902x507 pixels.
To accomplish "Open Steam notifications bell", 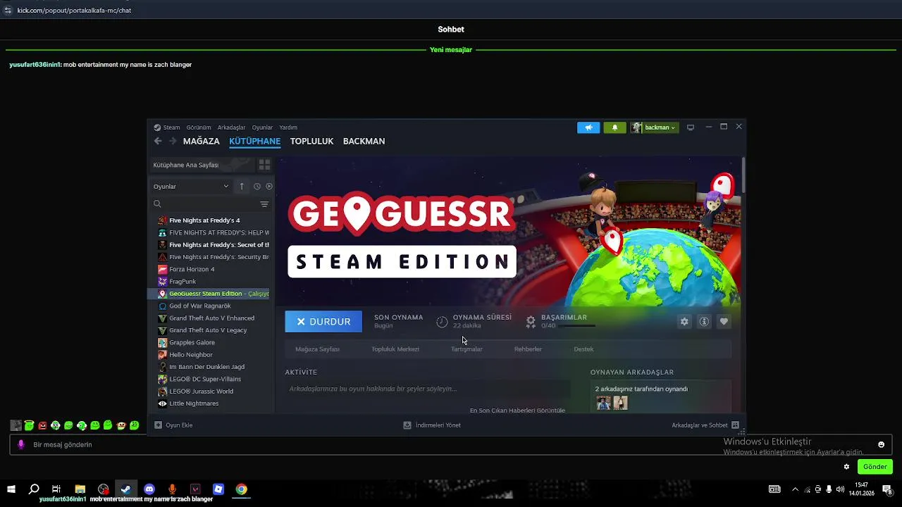I will pos(614,127).
